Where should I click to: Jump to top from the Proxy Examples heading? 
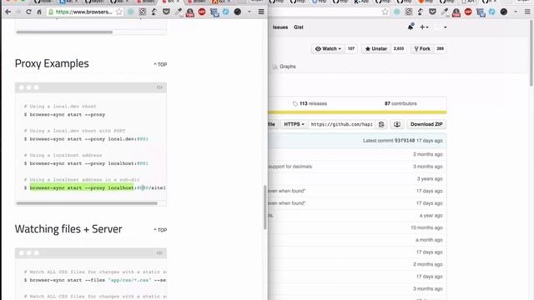[x=160, y=64]
